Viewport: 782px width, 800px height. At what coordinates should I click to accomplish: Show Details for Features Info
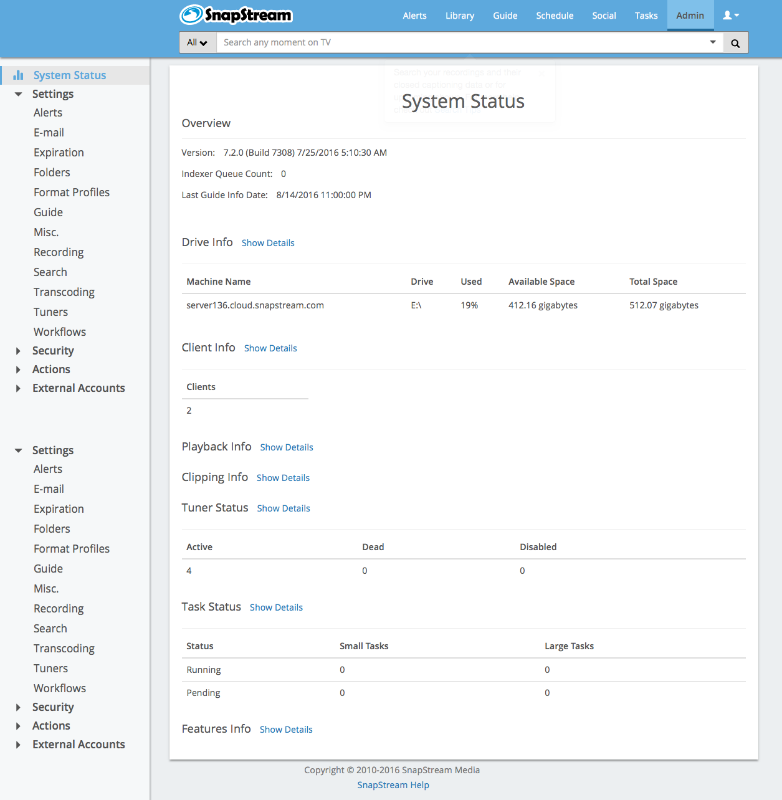tap(286, 730)
